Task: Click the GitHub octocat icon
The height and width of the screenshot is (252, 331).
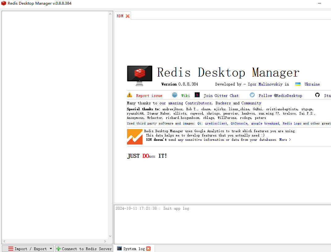Action: tap(317, 95)
